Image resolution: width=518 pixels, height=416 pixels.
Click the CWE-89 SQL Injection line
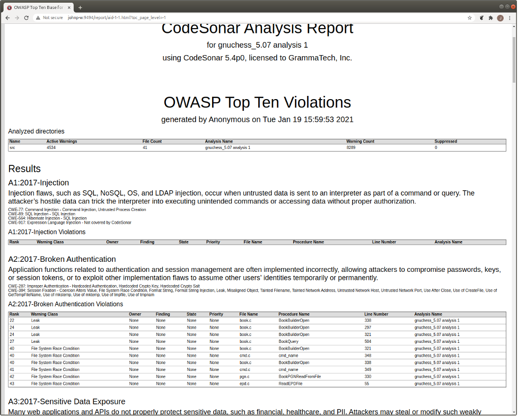click(42, 214)
